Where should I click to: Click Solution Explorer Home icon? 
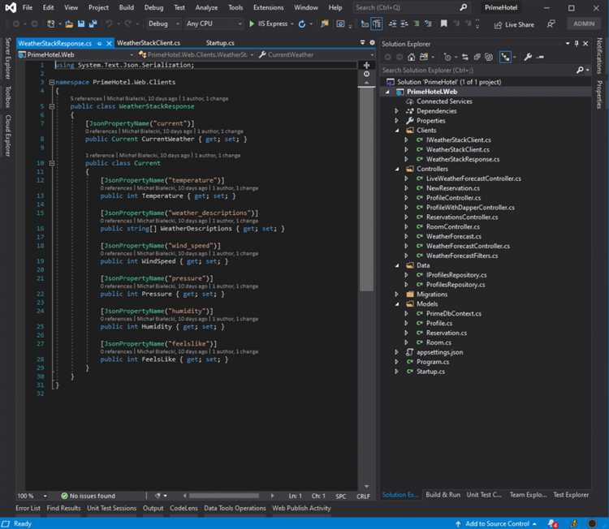pyautogui.click(x=412, y=58)
